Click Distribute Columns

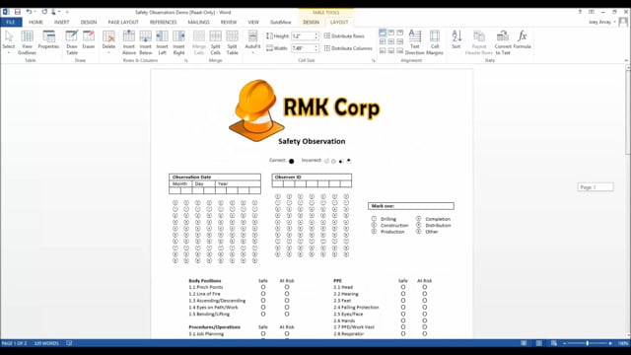(348, 48)
